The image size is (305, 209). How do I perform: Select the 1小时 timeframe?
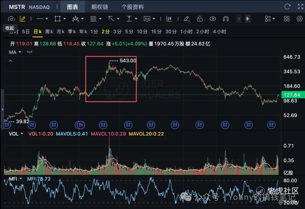pos(186,32)
